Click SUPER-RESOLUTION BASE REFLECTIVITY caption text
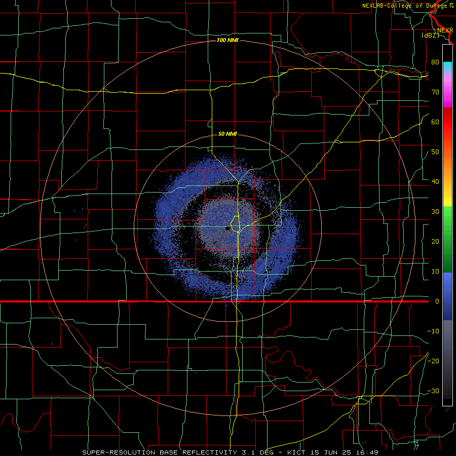The height and width of the screenshot is (456, 456). (x=160, y=452)
